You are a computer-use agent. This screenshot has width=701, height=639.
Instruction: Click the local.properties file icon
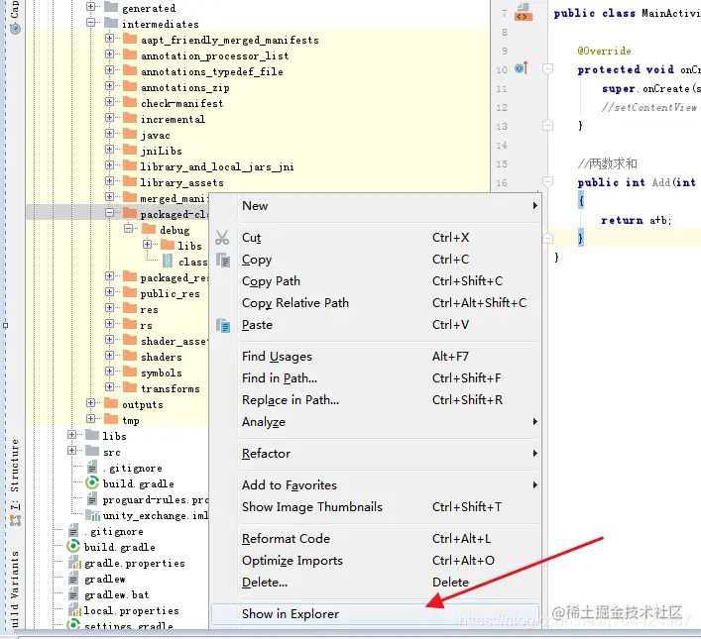coord(73,610)
